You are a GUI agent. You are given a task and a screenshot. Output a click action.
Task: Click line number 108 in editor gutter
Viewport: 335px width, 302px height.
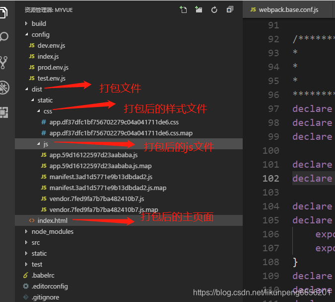[270, 262]
